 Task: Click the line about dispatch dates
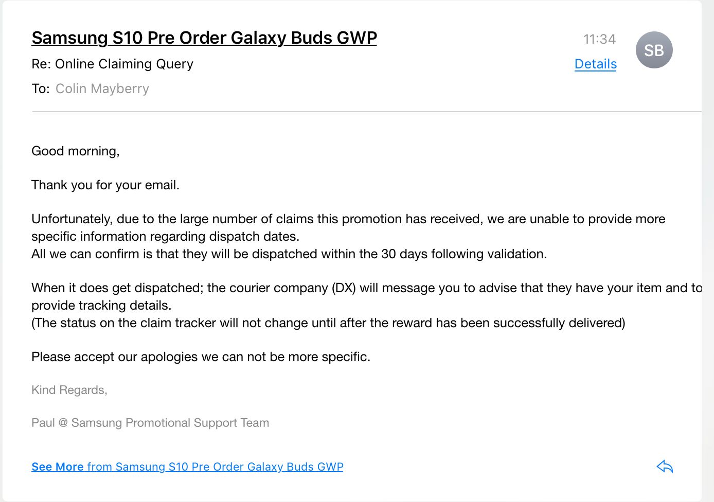(165, 236)
